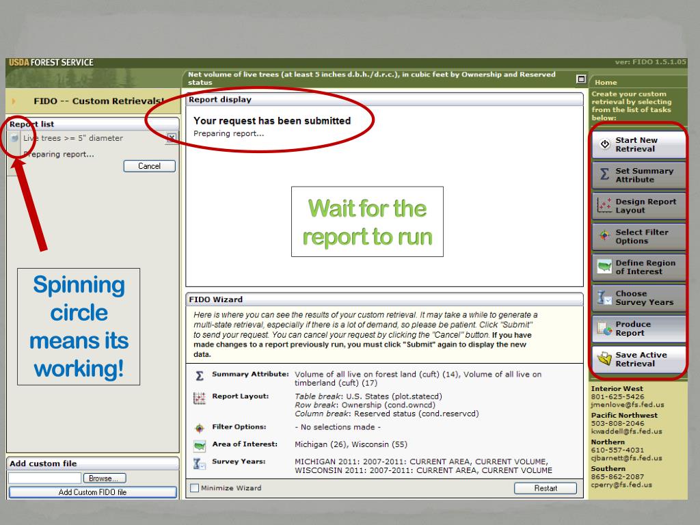Maximize the report title panel

coord(581,79)
